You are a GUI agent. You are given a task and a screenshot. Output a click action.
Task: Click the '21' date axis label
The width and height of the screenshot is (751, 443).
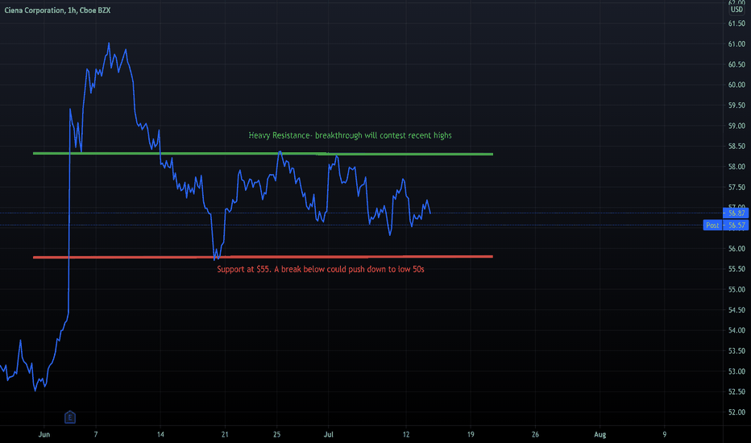[225, 434]
